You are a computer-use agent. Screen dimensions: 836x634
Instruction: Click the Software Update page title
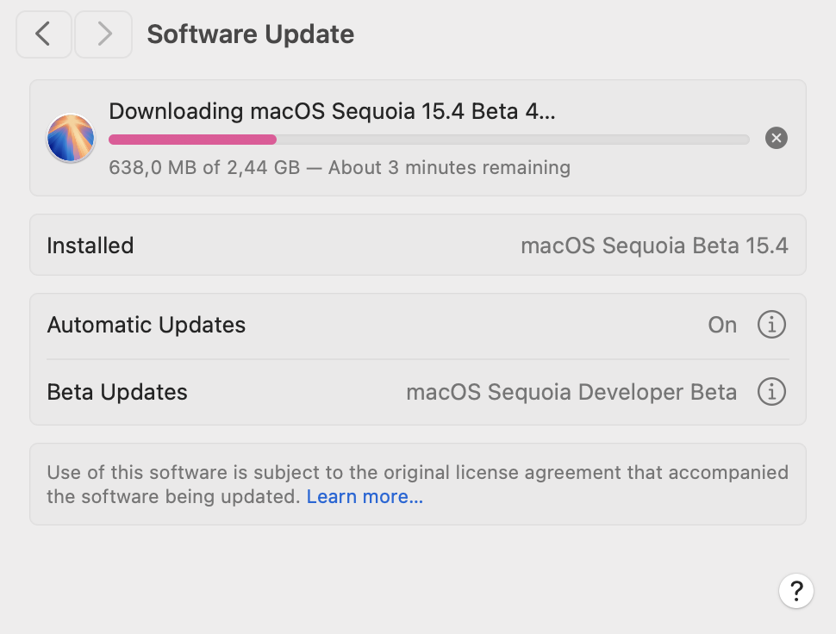250,34
